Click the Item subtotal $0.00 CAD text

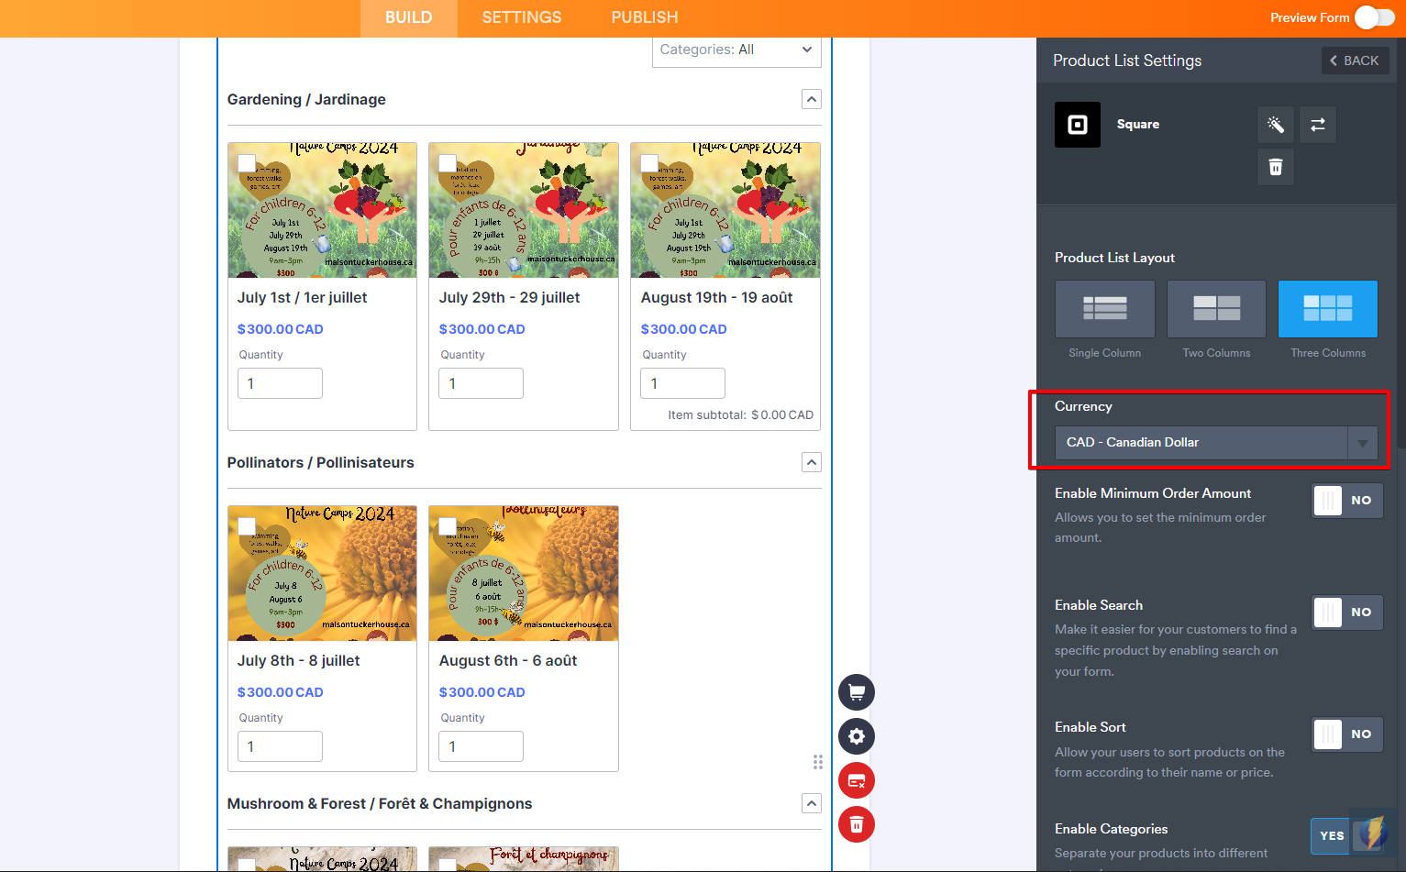click(740, 414)
